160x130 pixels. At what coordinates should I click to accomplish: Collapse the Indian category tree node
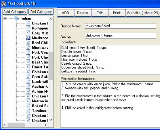(5, 18)
